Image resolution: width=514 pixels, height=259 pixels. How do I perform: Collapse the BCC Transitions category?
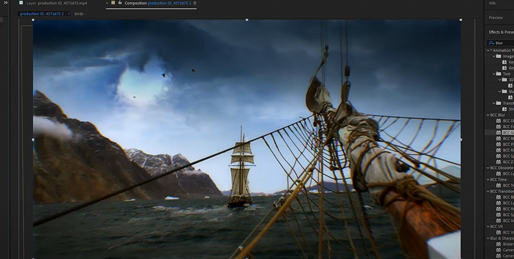tap(488, 192)
